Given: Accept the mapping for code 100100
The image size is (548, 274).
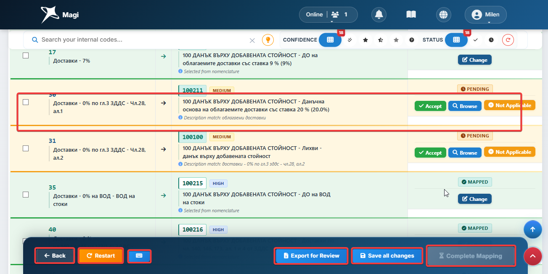Looking at the screenshot, I should 430,153.
